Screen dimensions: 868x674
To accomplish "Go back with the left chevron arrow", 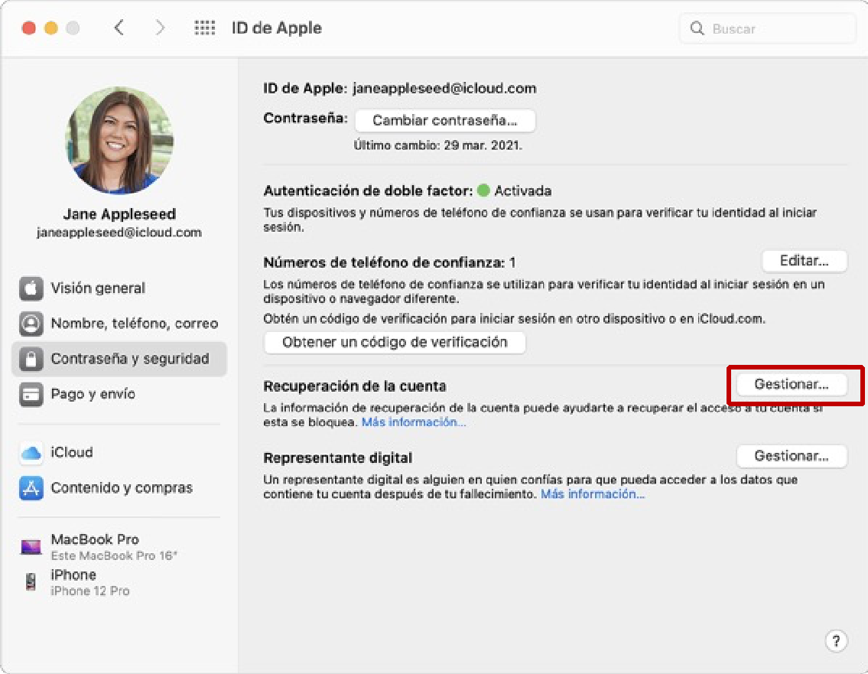I will pos(119,28).
